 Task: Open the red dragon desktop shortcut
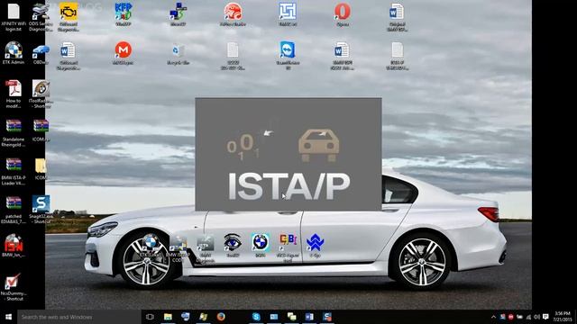233,14
